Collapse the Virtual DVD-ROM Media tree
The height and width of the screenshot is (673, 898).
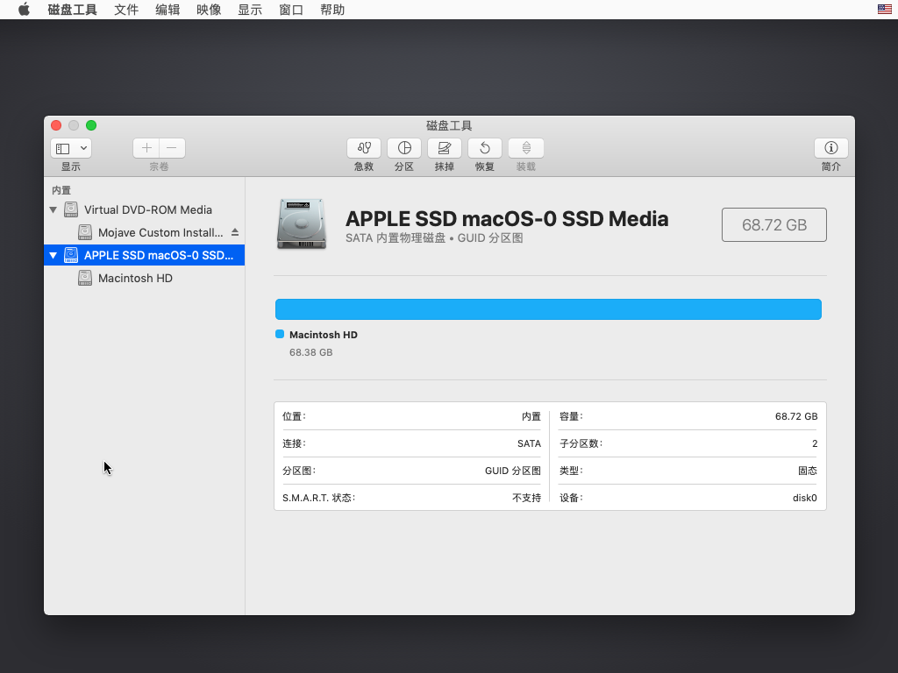pyautogui.click(x=53, y=210)
